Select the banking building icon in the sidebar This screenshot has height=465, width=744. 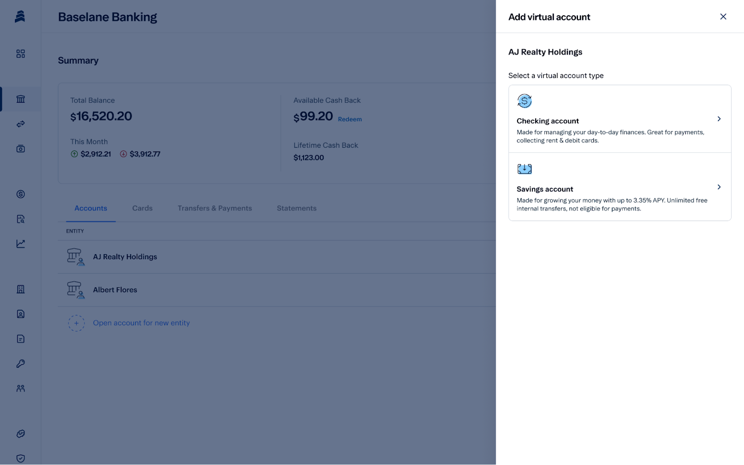(x=20, y=99)
